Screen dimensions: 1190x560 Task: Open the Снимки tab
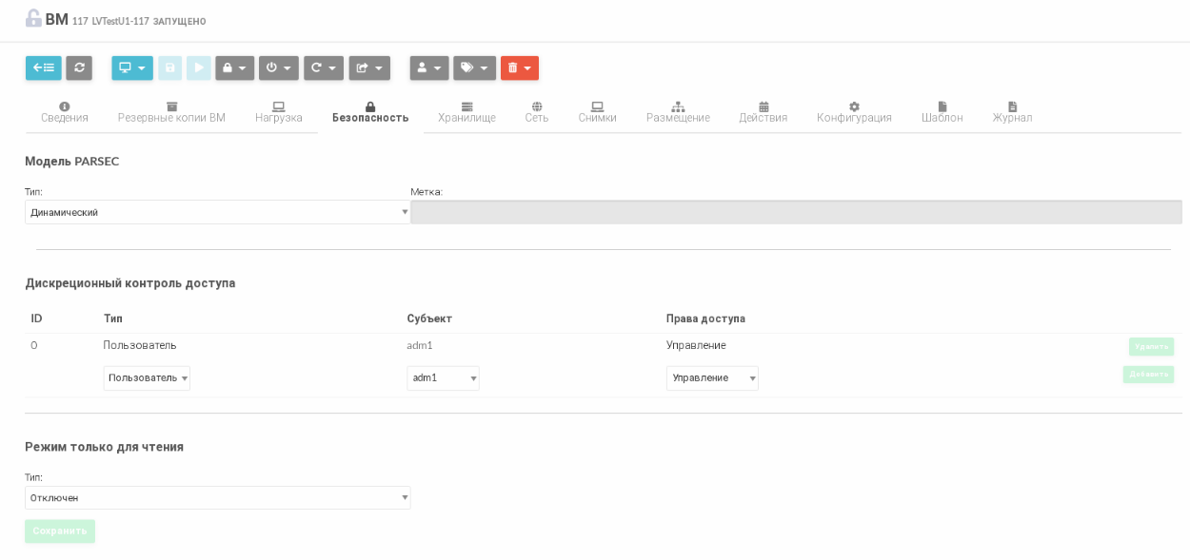(x=598, y=112)
